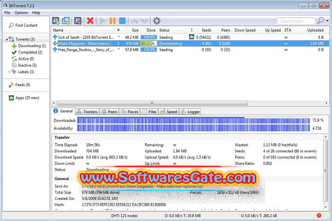Sort torrents by the Peers column
The image size is (332, 221).
[225, 30]
